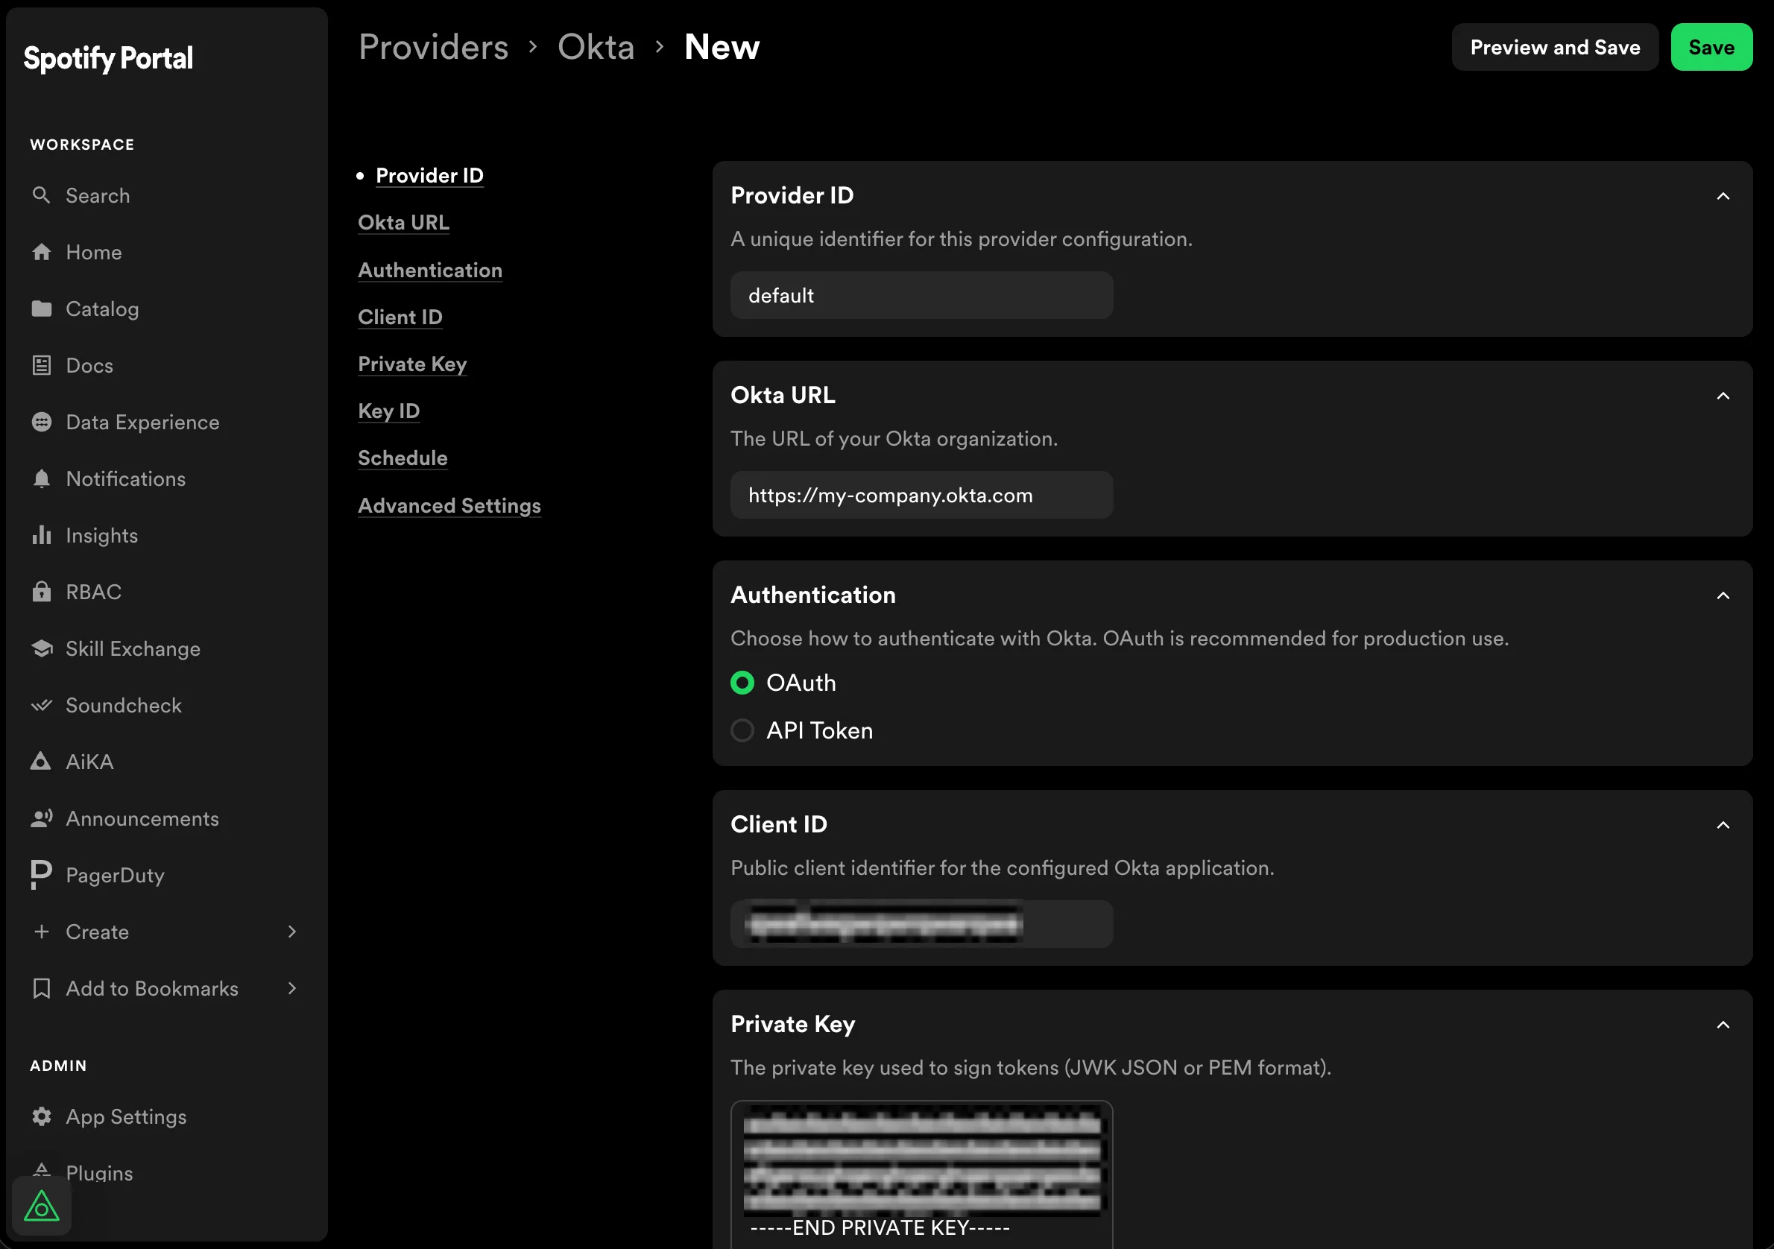Jump to Provider ID anchor link

pyautogui.click(x=429, y=175)
